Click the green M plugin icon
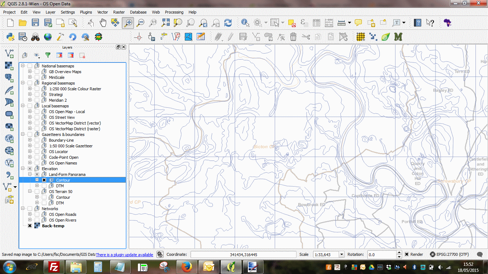Viewport: 488px width, 274px height. coord(398,36)
